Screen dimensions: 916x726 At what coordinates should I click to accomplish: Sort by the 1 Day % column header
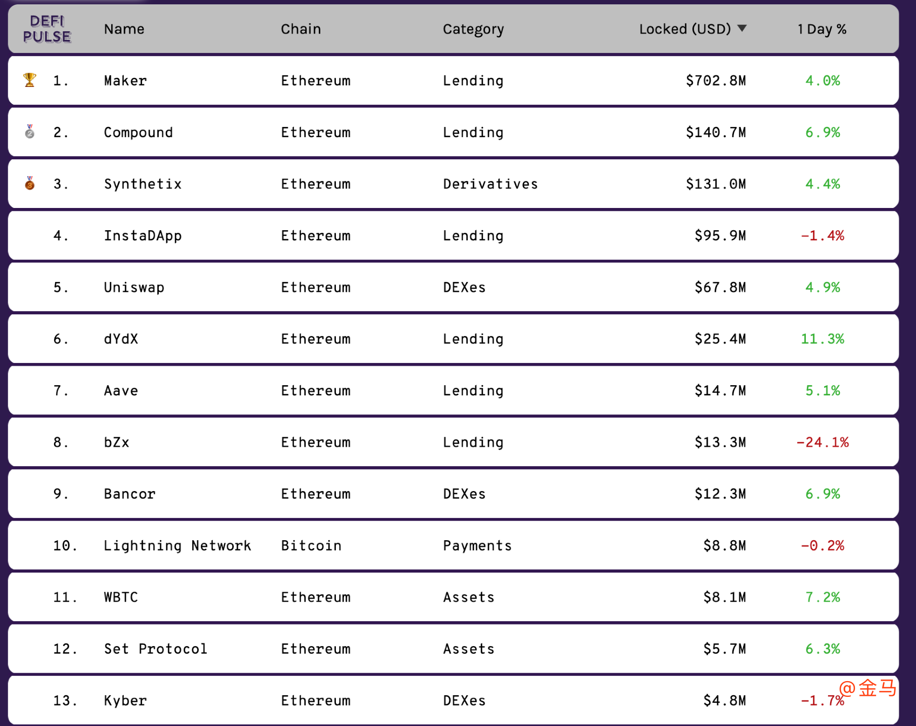822,29
